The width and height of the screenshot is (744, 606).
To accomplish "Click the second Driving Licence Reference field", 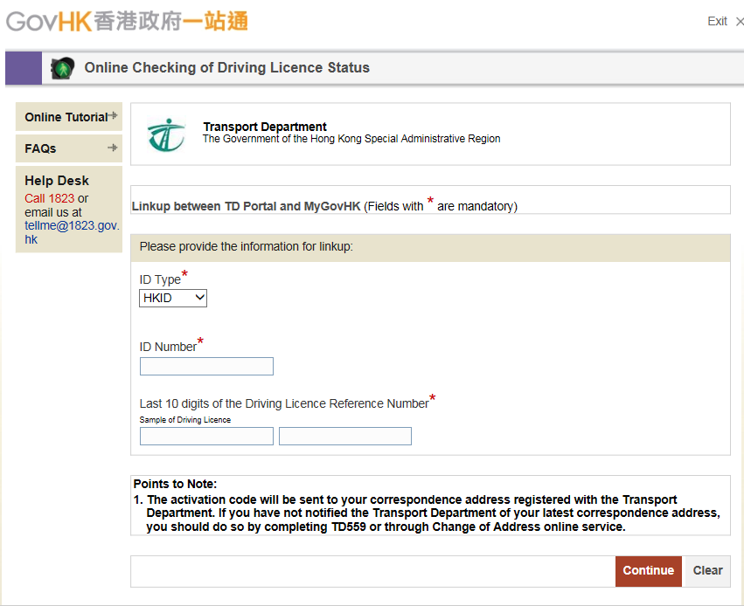I will 345,436.
